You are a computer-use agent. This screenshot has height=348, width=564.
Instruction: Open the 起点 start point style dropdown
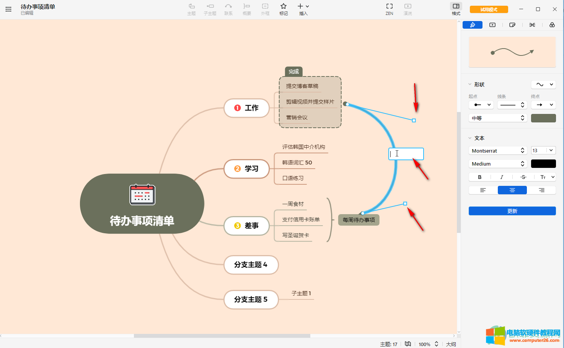tap(481, 105)
